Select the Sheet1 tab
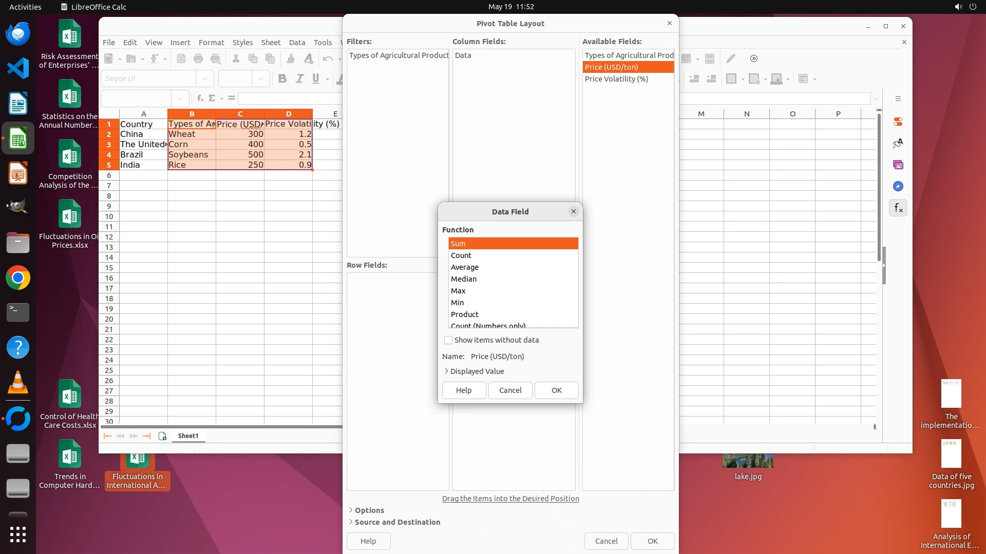 [188, 436]
